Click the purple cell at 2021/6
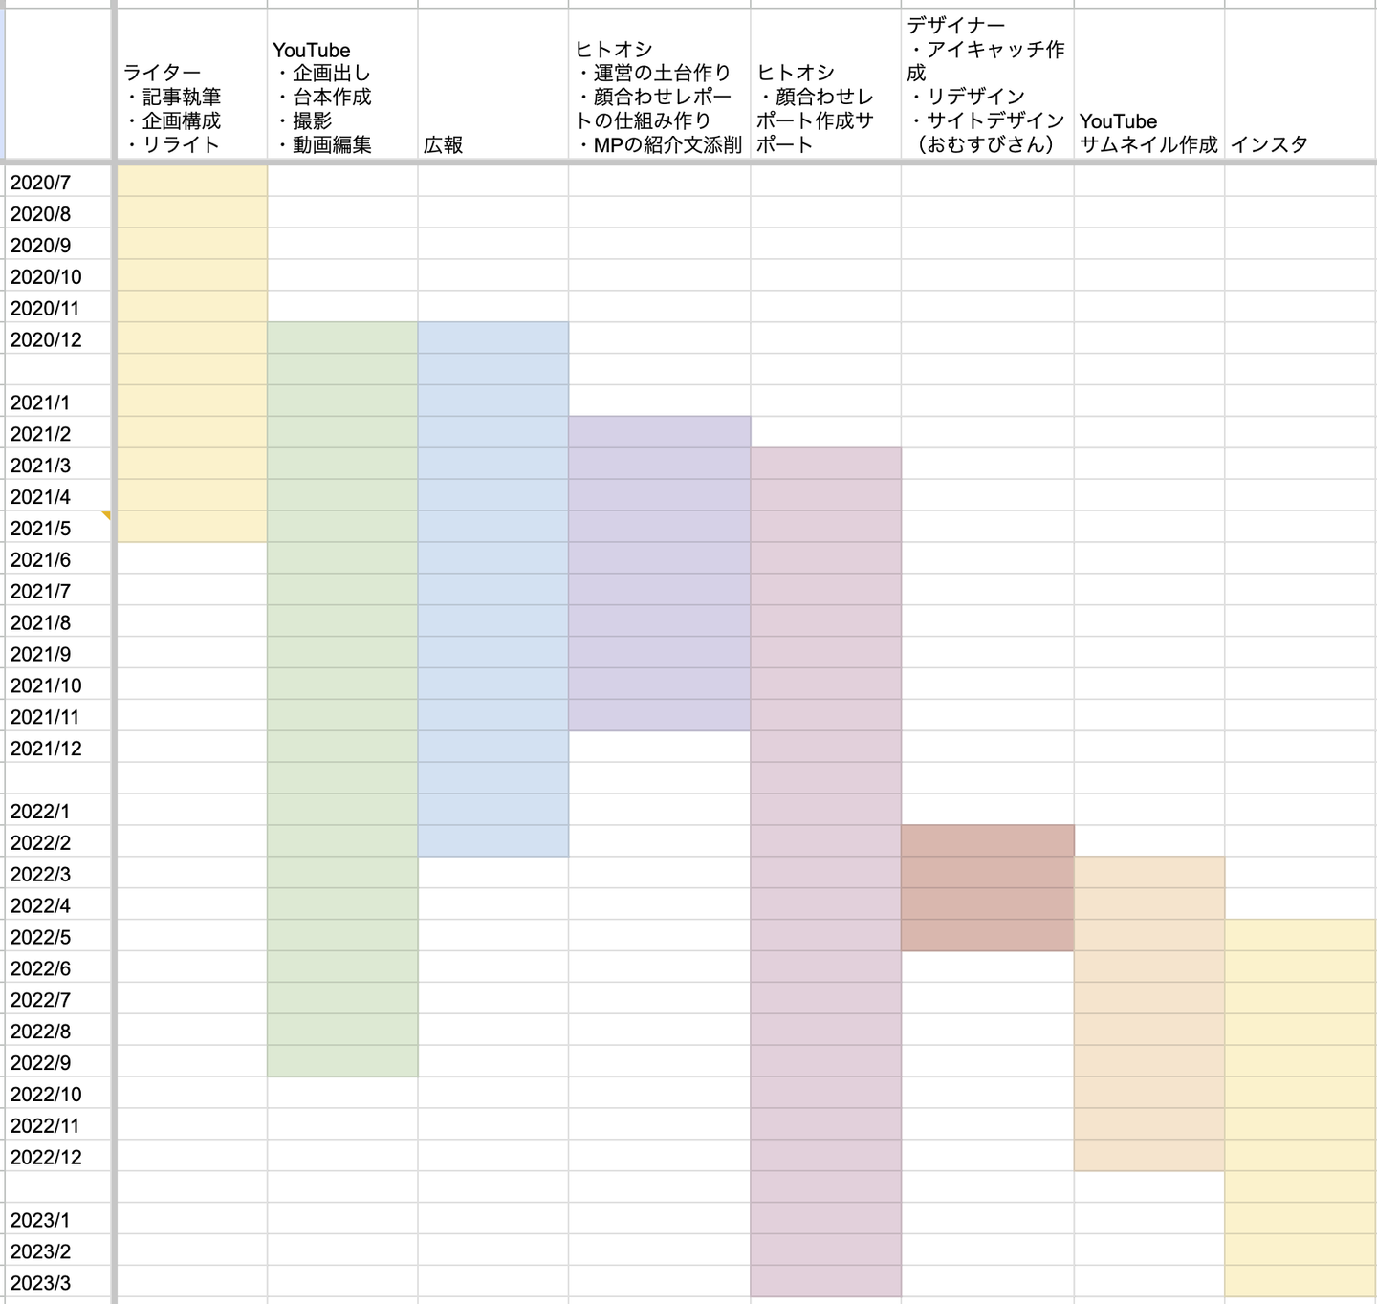The width and height of the screenshot is (1377, 1304). [660, 558]
